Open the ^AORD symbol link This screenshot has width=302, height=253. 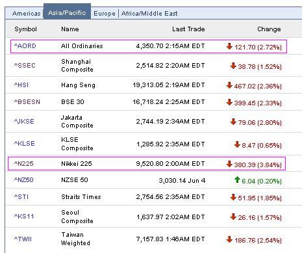click(25, 46)
